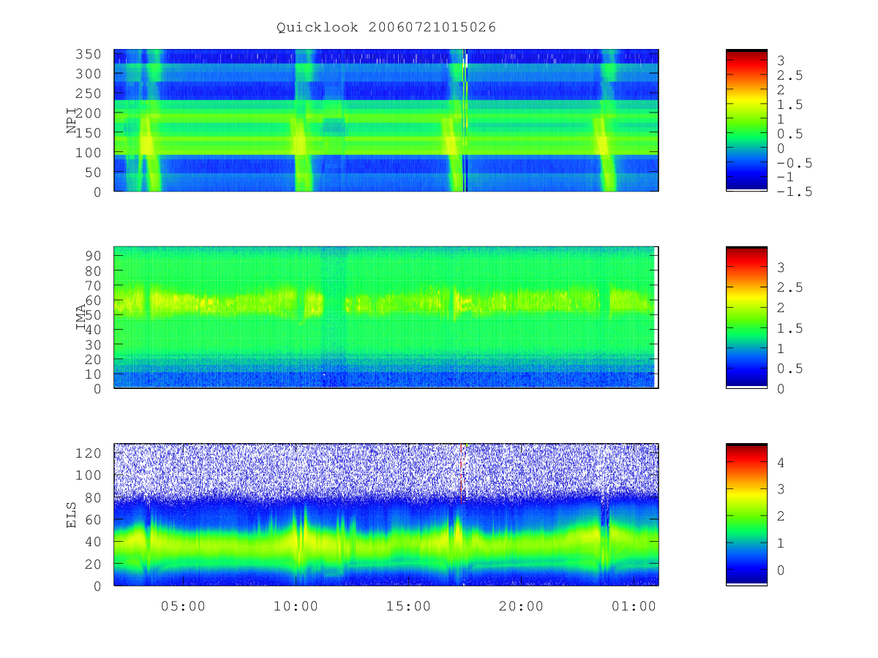Click the 01:00 time axis label

(x=633, y=606)
